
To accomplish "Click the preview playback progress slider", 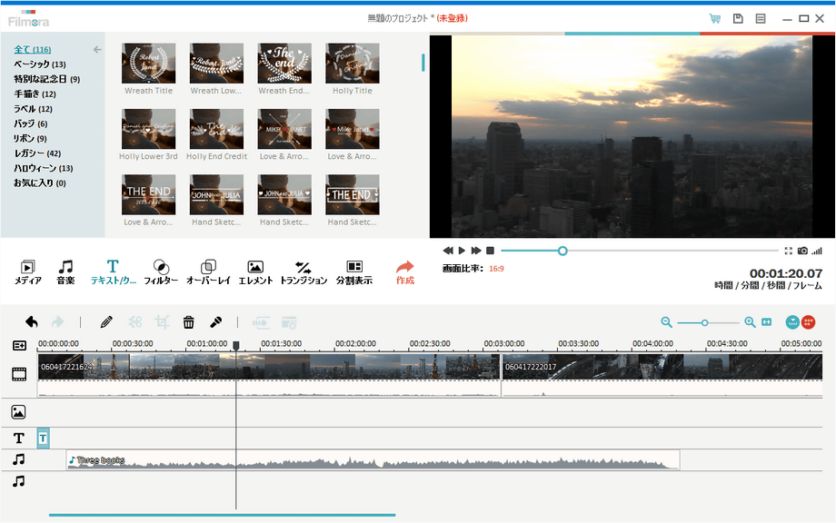I will click(x=639, y=251).
